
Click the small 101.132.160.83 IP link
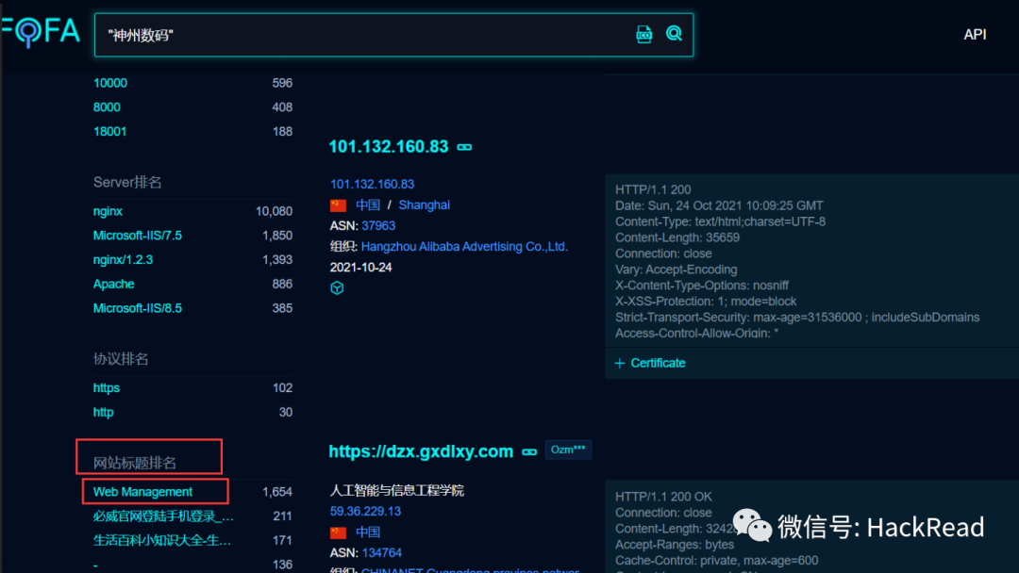(372, 185)
